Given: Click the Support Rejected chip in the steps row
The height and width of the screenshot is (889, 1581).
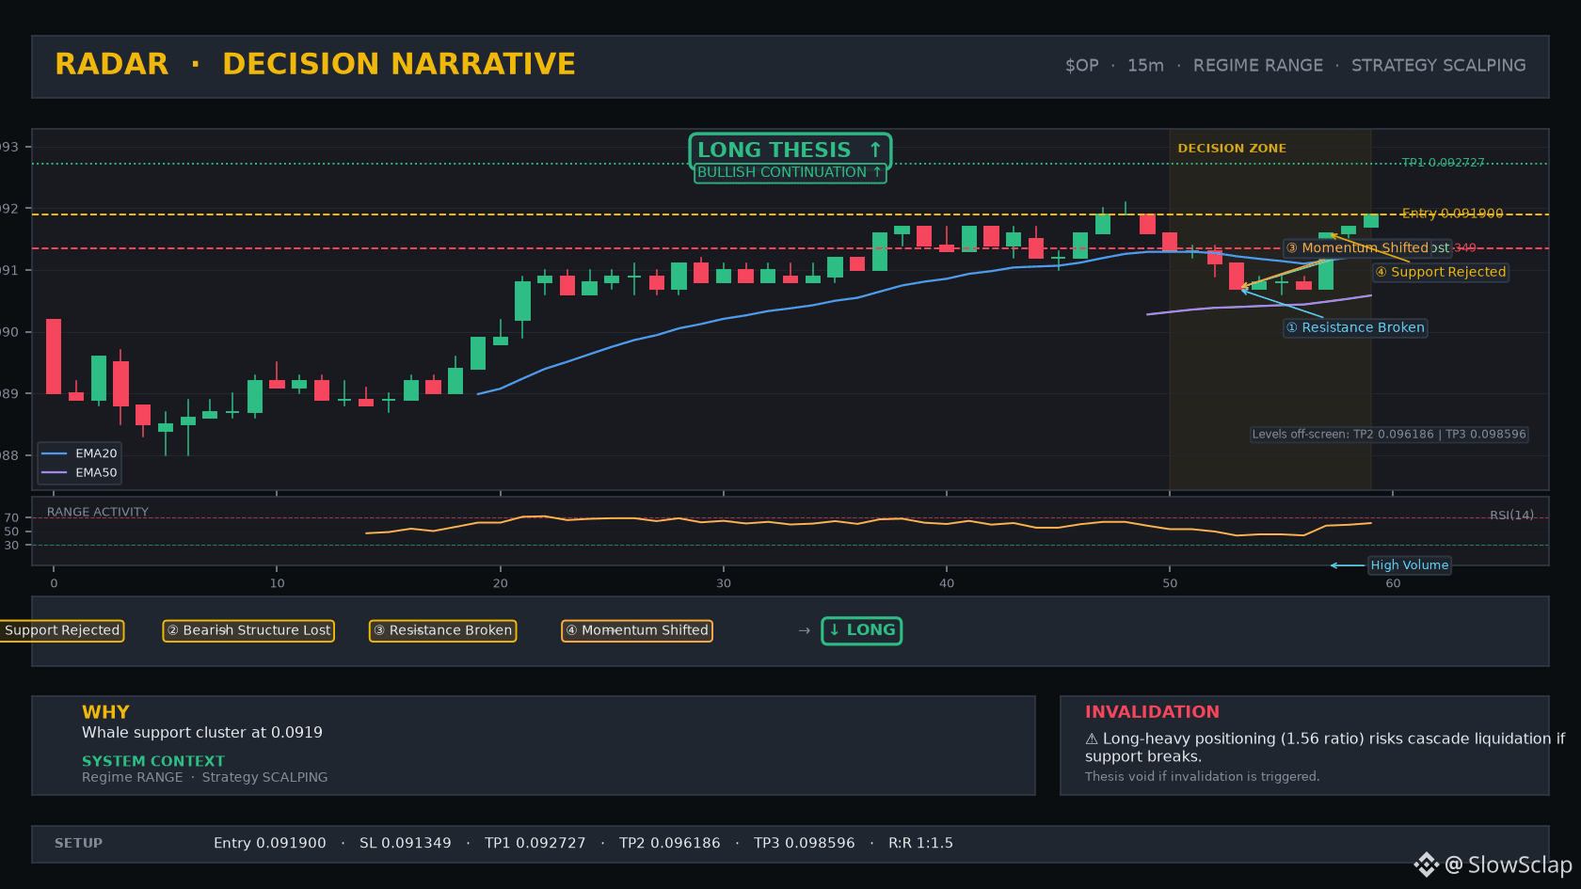Looking at the screenshot, I should 62,630.
